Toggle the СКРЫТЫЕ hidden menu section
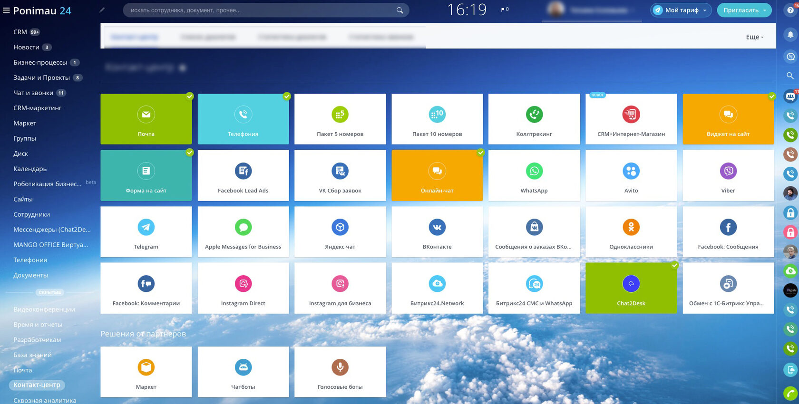Screen dimensions: 799x404 point(50,292)
